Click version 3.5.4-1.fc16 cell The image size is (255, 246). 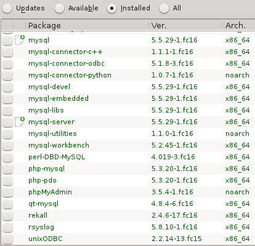tap(172, 192)
